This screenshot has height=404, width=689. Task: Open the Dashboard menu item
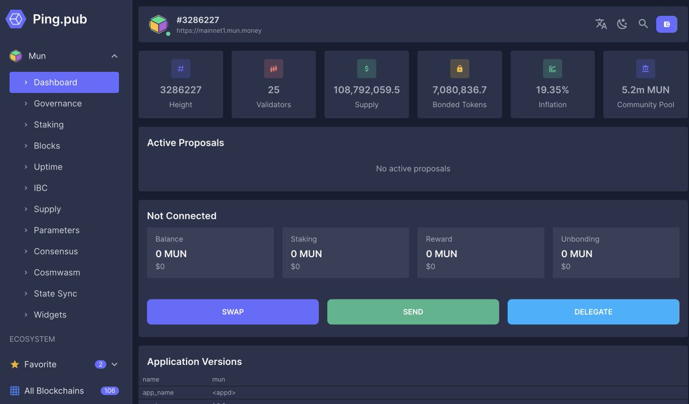click(55, 82)
